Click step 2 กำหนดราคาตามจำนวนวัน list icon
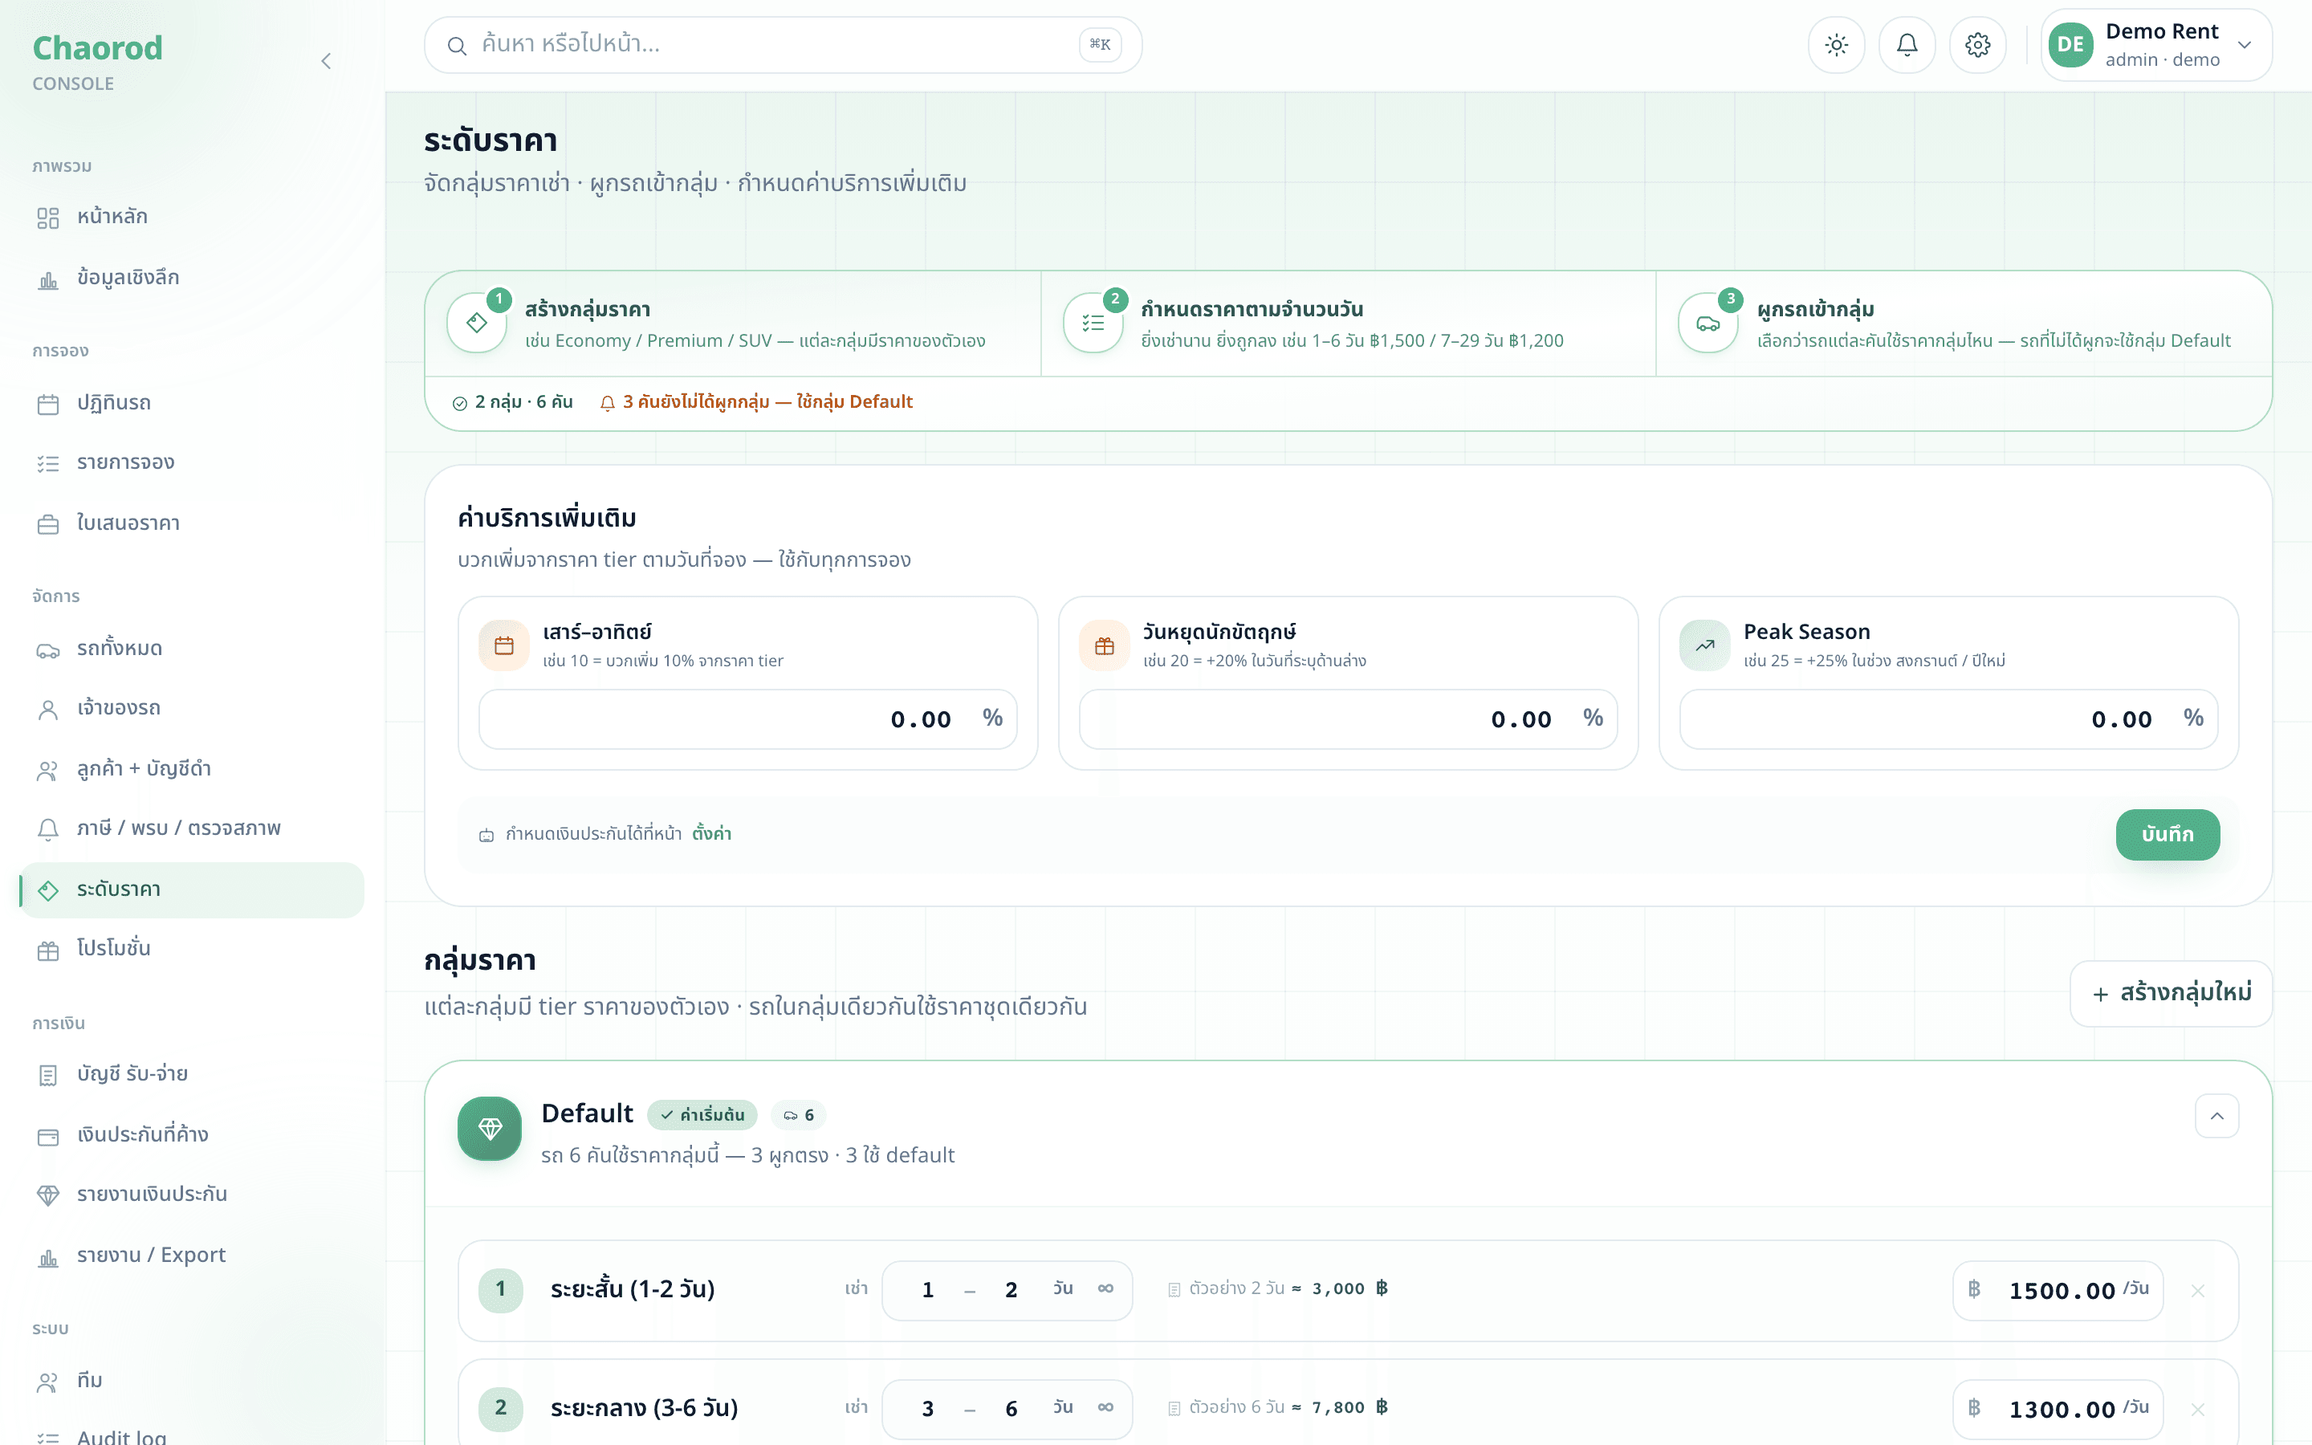This screenshot has height=1445, width=2312. (x=1093, y=323)
